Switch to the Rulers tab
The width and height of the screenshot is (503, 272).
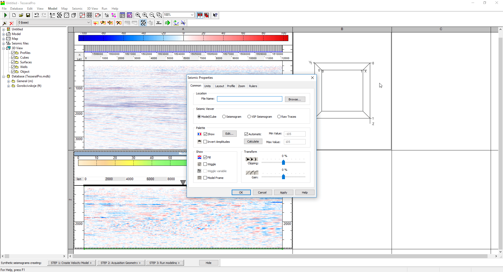(252, 86)
